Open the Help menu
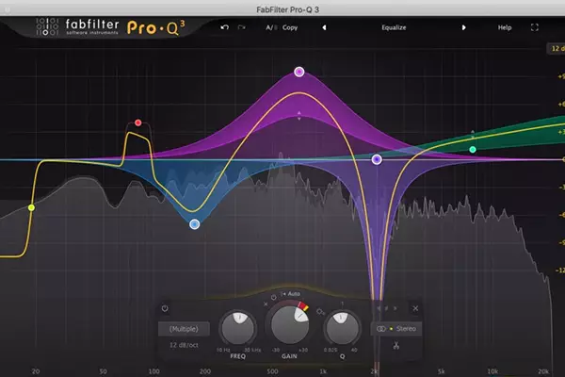565x377 pixels. tap(505, 27)
